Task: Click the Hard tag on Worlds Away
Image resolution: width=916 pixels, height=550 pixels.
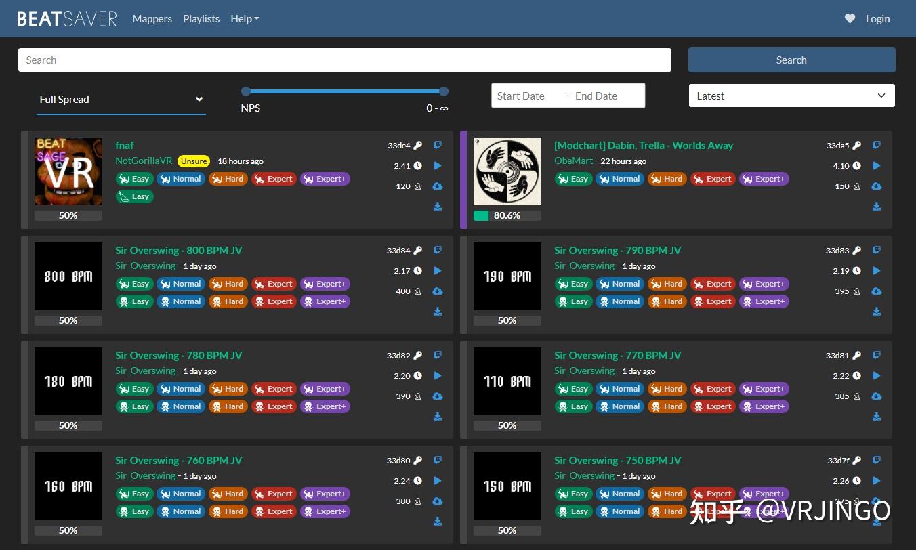Action: pyautogui.click(x=667, y=179)
